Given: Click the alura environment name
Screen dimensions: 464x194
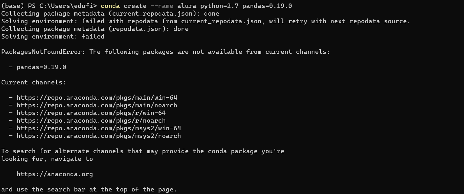Looking at the screenshot, I should click(x=187, y=6).
